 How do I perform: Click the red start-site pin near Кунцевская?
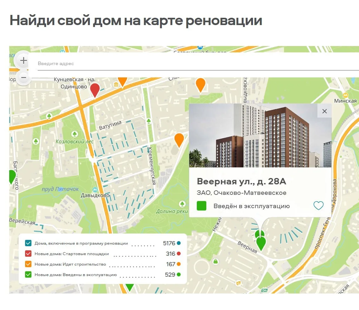pyautogui.click(x=95, y=90)
